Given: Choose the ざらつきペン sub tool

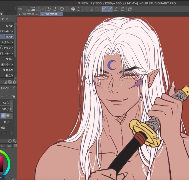Looking at the screenshot, I should click(7, 53).
